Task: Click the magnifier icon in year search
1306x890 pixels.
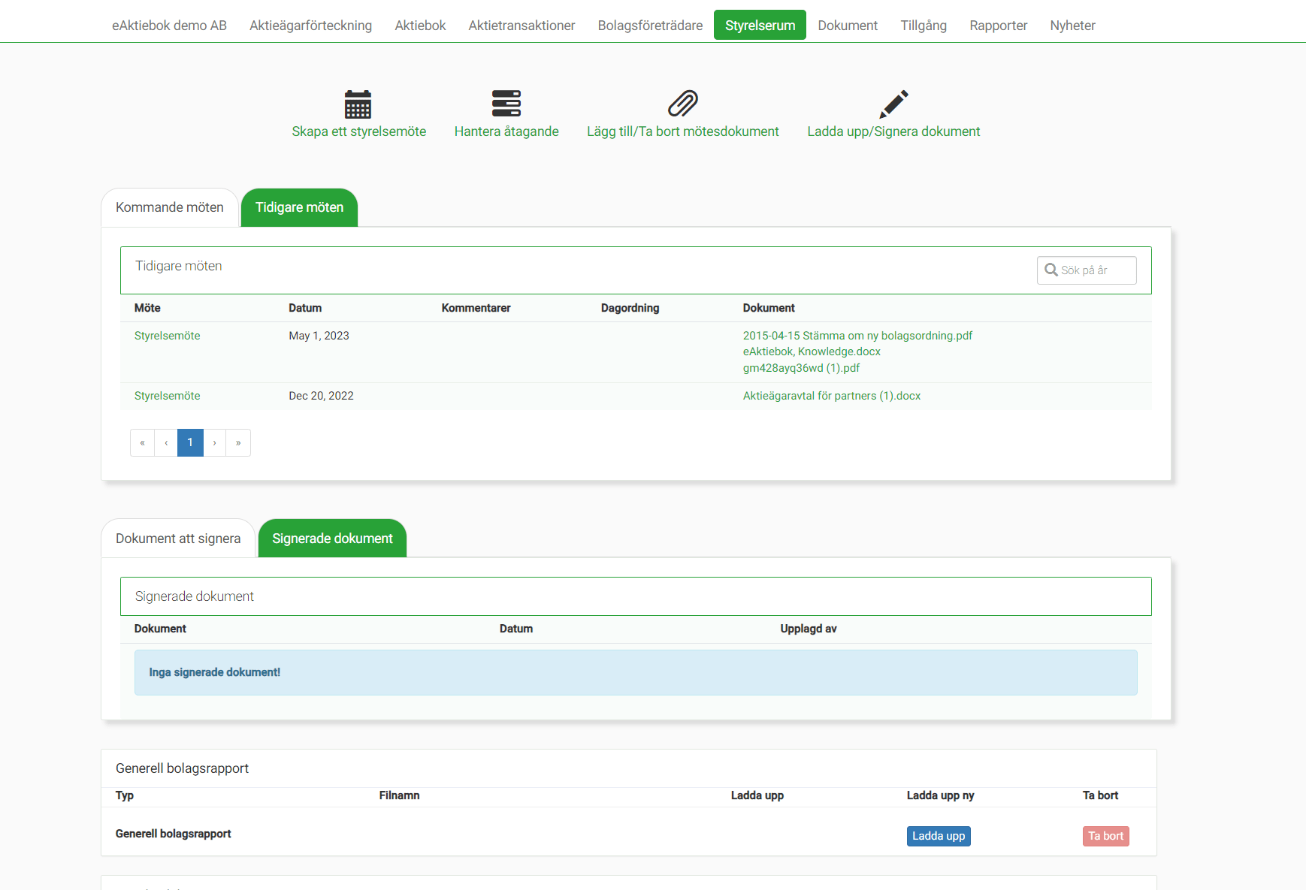Action: click(x=1051, y=270)
